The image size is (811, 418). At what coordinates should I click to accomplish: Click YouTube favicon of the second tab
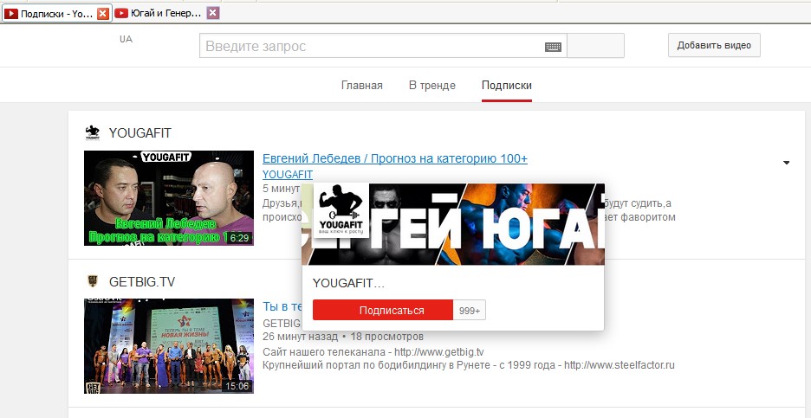[121, 13]
